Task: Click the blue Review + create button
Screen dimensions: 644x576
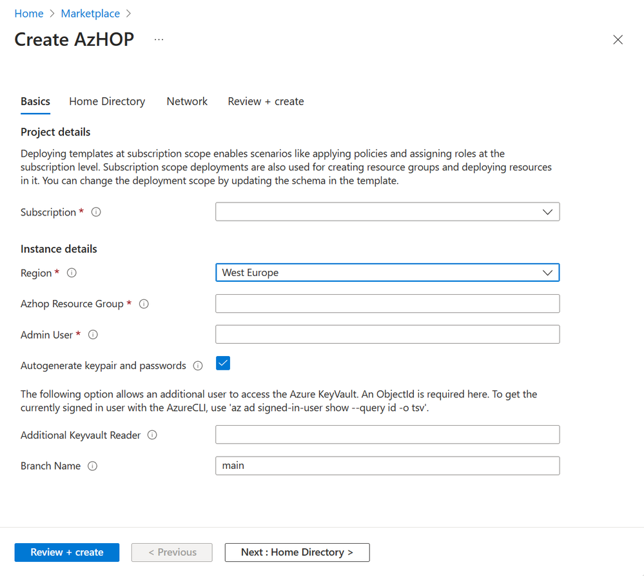Action: tap(67, 552)
